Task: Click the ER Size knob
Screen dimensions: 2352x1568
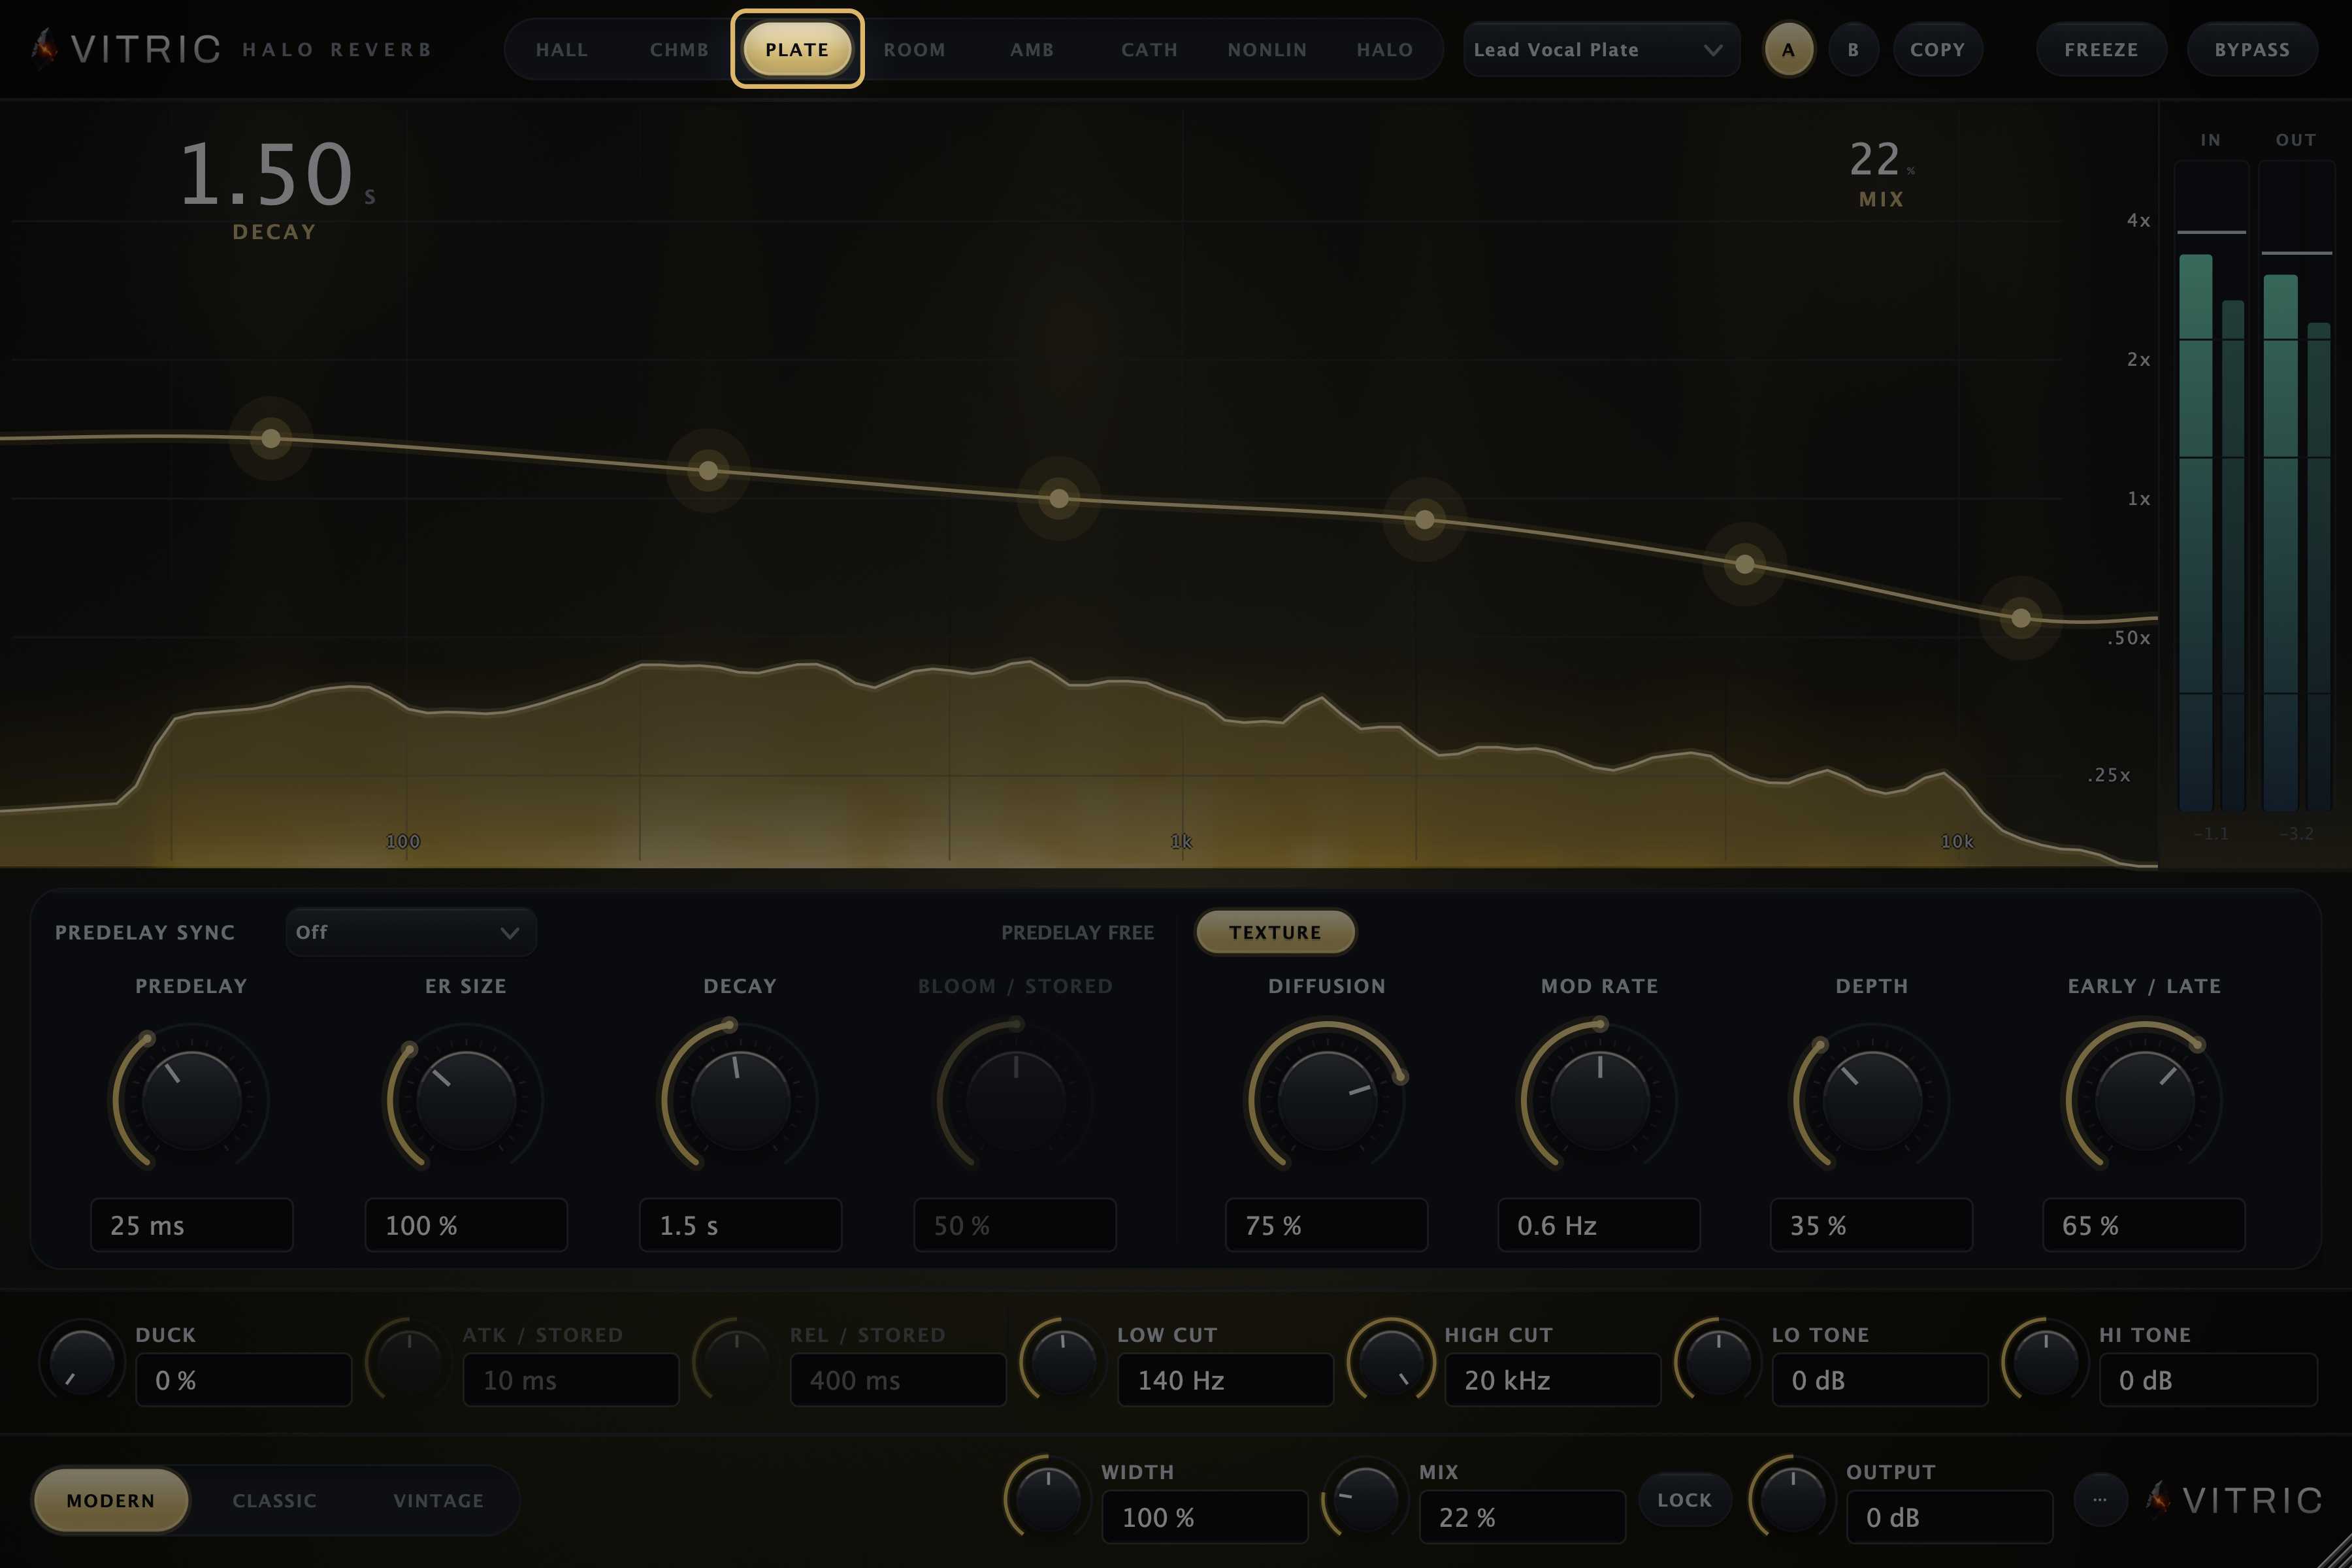Action: click(466, 1100)
